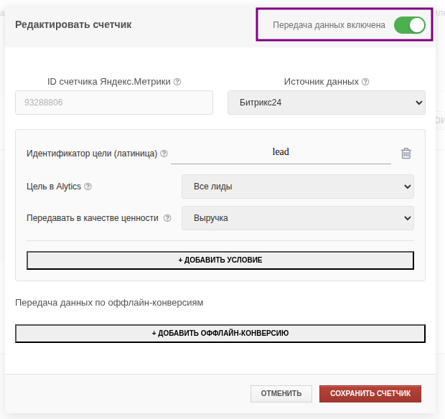Image resolution: width=445 pixels, height=419 pixels.
Task: Click help icon for Передавать в качестве ценности
Action: [167, 218]
